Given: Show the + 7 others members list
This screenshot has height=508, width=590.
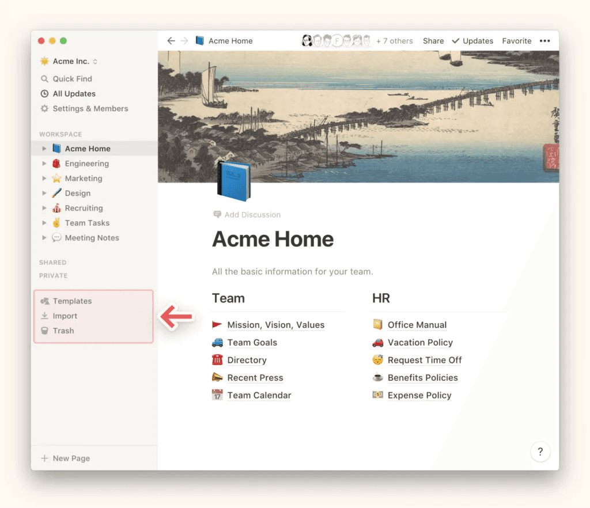Looking at the screenshot, I should pos(394,41).
